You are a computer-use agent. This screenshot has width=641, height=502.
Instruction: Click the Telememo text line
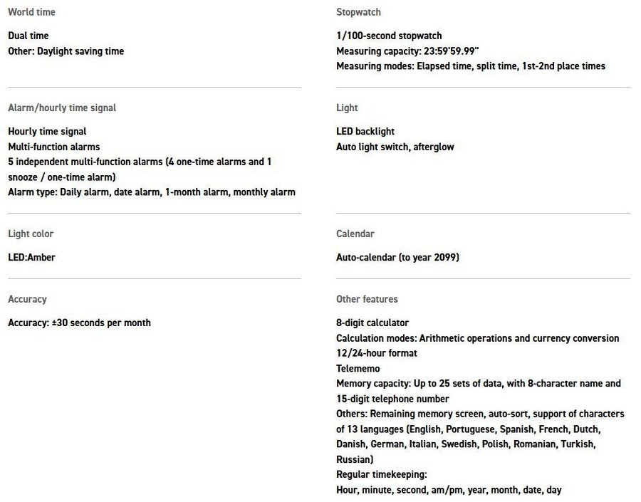pos(358,369)
